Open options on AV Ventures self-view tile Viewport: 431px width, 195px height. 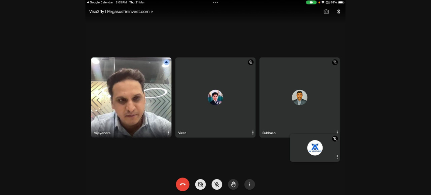(x=337, y=157)
